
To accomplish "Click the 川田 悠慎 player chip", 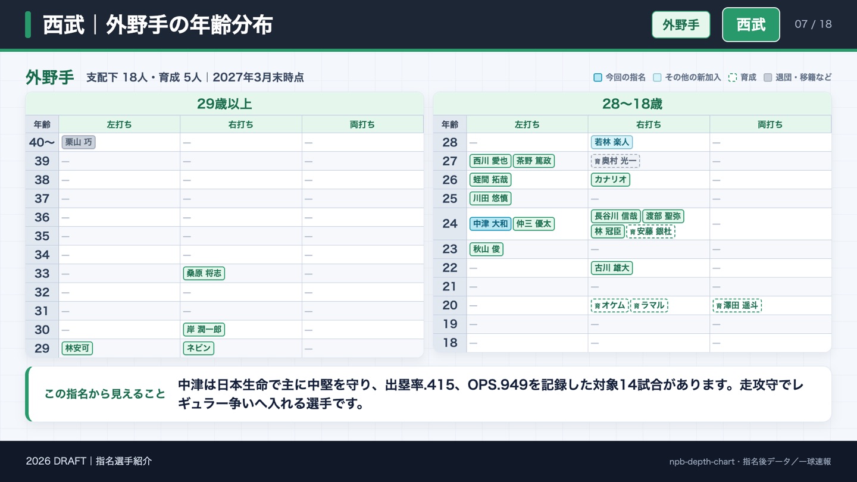I will click(x=490, y=199).
